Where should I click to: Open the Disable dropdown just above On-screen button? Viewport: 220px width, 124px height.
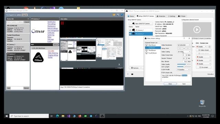tap(203, 64)
